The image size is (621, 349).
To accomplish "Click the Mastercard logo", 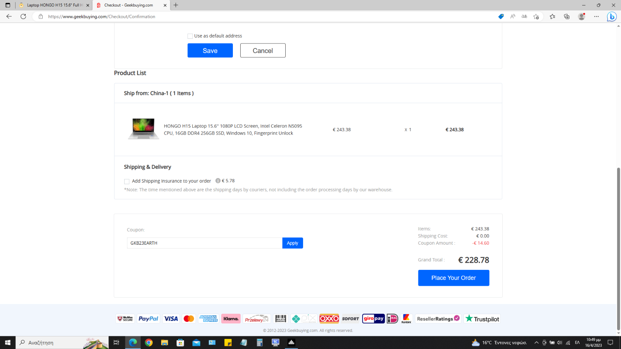I will click(x=189, y=319).
